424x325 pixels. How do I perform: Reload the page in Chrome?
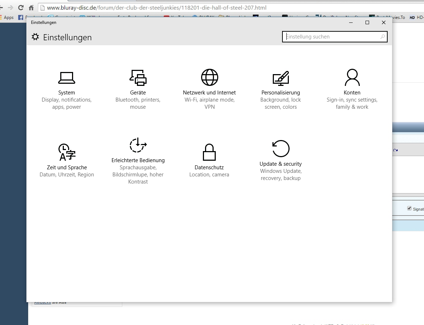[21, 7]
